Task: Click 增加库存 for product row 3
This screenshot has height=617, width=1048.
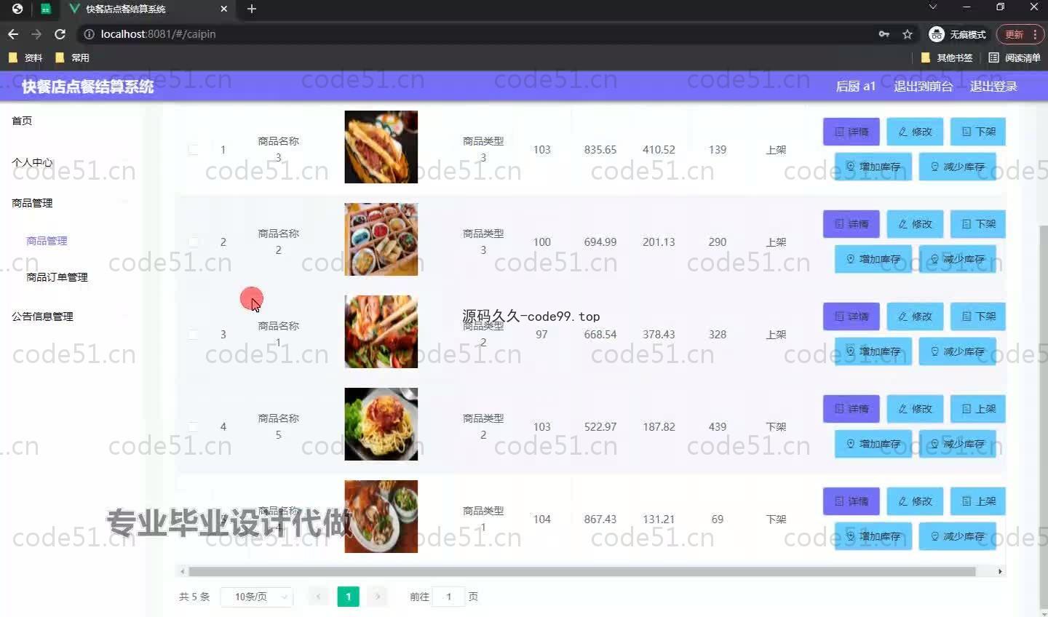Action: 873,351
